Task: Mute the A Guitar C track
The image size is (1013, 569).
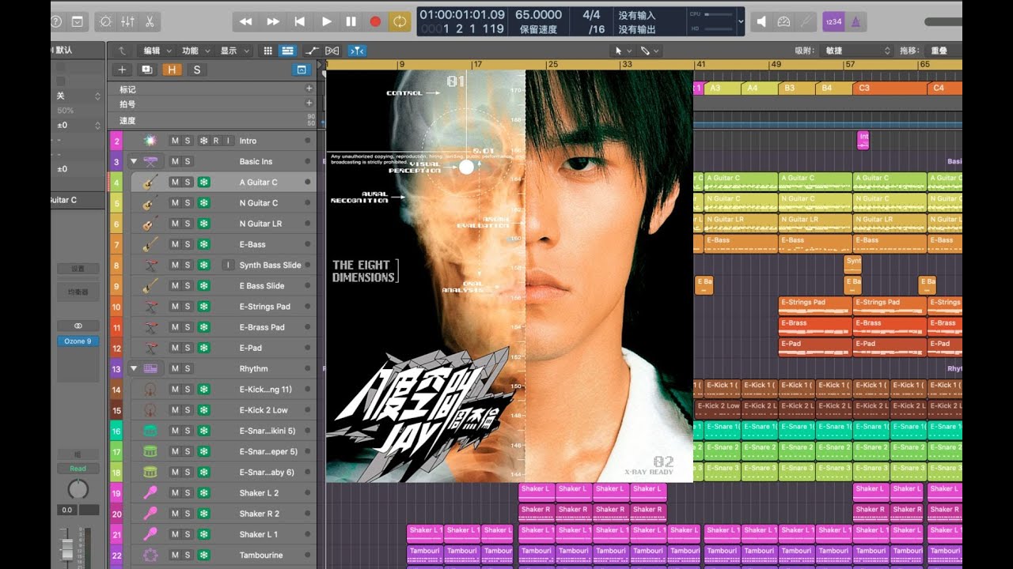Action: [x=175, y=182]
